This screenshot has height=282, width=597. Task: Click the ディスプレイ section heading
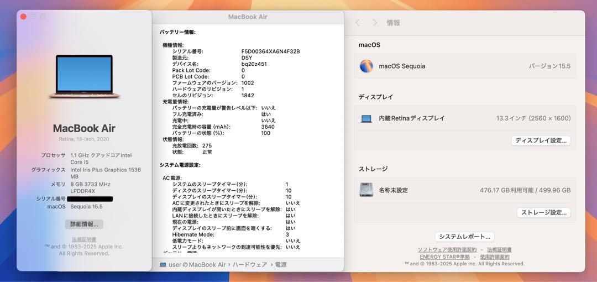coord(376,97)
